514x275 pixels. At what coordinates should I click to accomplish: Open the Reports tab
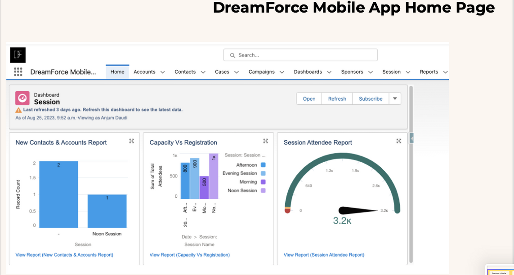click(x=429, y=72)
